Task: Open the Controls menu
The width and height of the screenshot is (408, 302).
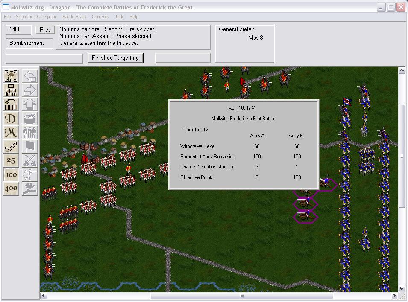Action: (x=100, y=17)
